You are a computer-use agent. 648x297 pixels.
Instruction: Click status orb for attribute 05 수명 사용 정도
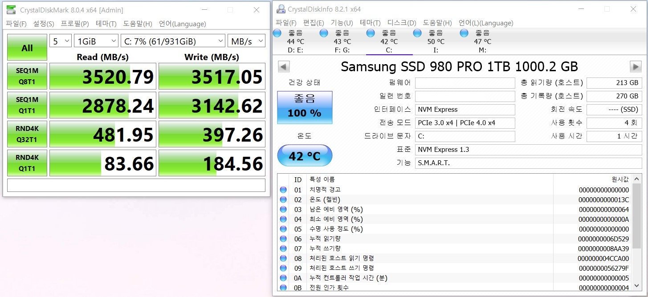(283, 229)
